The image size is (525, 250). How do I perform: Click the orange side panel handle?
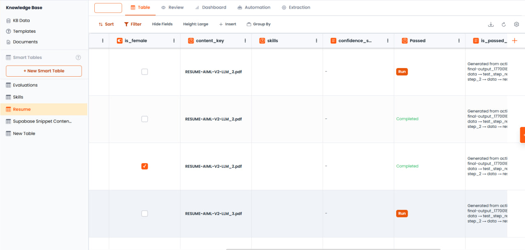(x=523, y=135)
